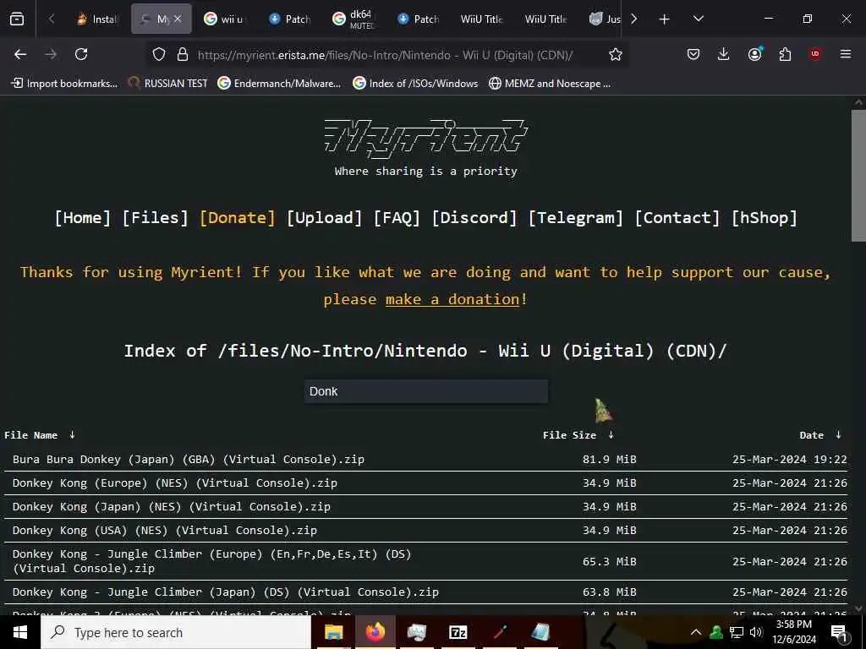
Task: Go forward with the forward arrow
Action: (x=51, y=54)
